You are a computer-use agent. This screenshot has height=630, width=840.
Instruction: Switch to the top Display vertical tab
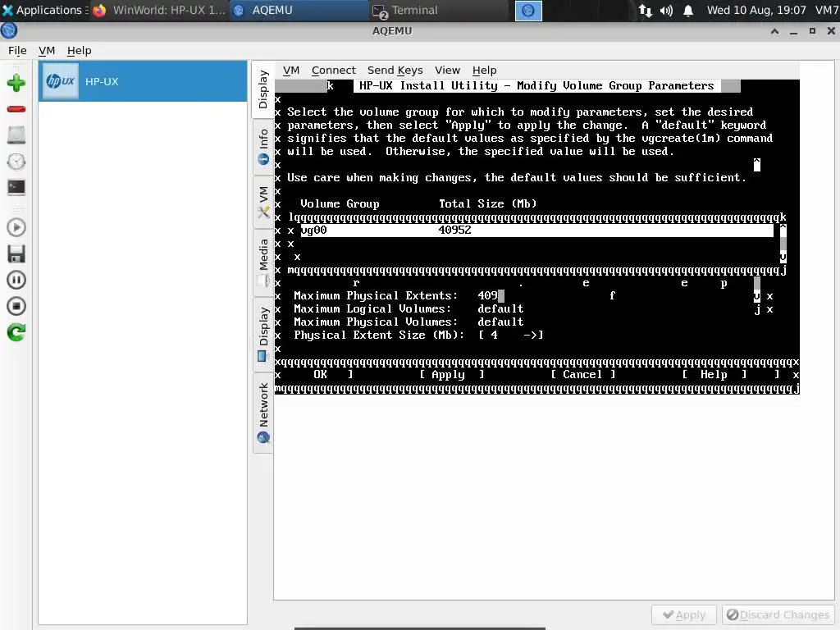[x=263, y=89]
